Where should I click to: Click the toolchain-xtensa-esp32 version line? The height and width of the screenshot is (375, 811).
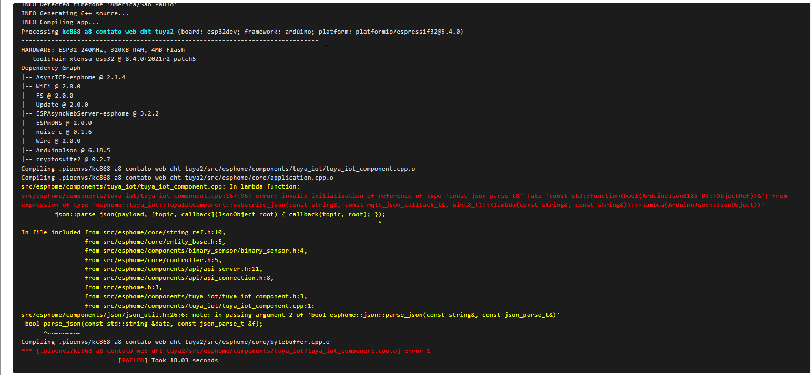110,59
